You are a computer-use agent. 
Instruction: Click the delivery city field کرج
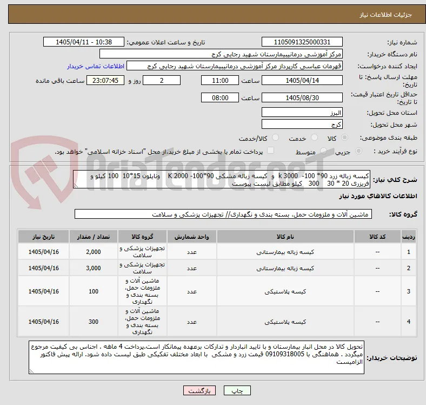[302, 124]
